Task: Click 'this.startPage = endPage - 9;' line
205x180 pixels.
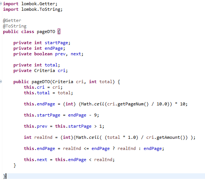Action: (61, 115)
